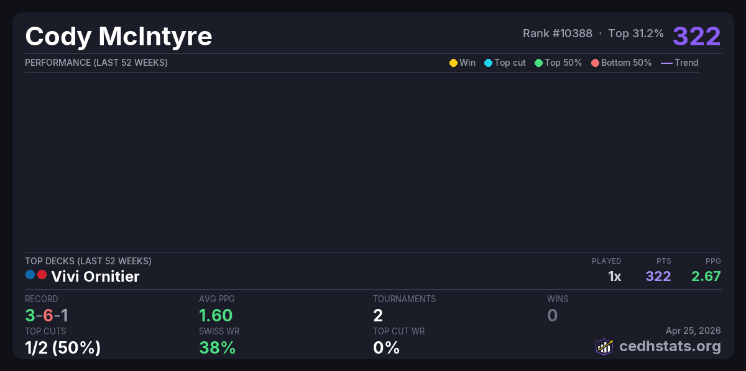Click the red mana color dot
Viewport: 746px width, 371px height.
(42, 274)
